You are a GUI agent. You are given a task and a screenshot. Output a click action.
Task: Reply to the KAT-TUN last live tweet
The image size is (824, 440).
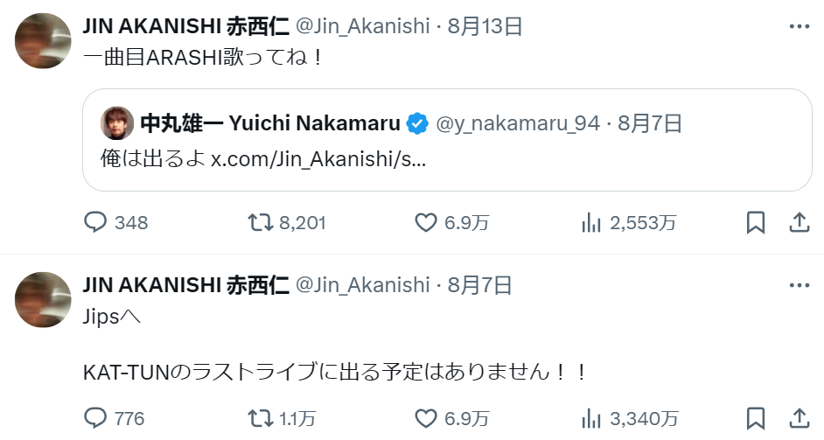tap(94, 418)
